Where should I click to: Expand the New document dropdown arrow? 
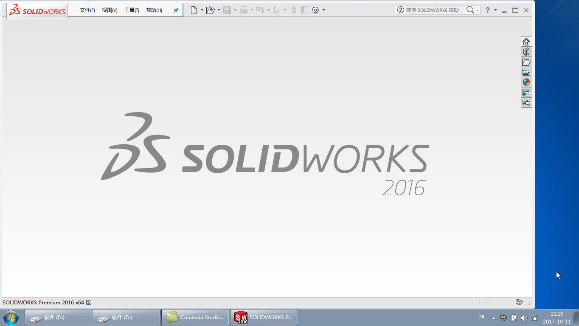click(x=202, y=10)
